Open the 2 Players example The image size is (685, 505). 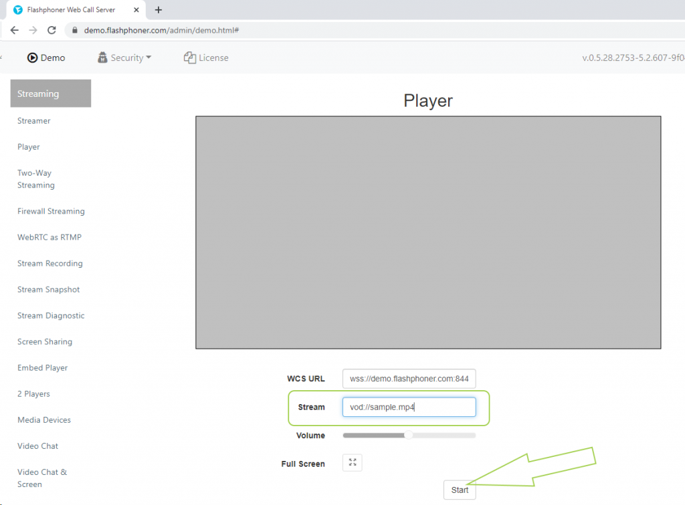coord(33,394)
